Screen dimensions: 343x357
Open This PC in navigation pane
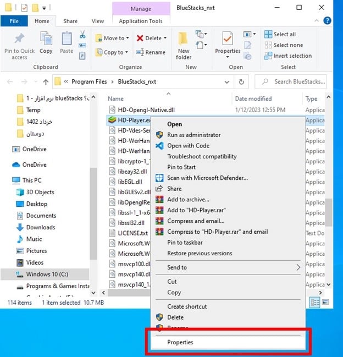point(27,180)
